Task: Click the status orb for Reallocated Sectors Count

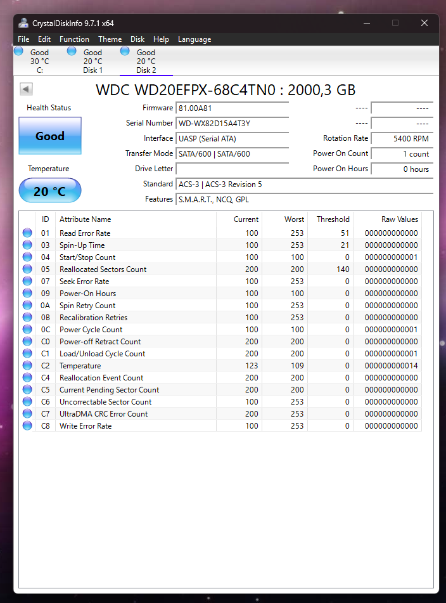Action: pos(27,269)
